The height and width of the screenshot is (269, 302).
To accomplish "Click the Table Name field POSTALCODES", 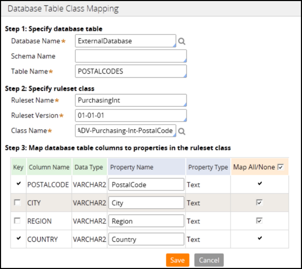I will pyautogui.click(x=131, y=71).
